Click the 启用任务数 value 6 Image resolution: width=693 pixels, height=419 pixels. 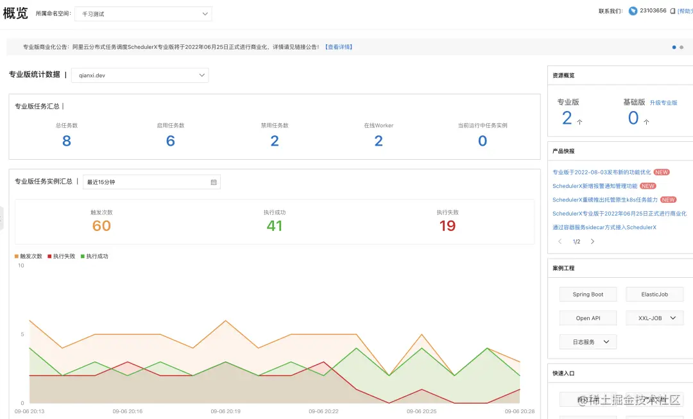(x=171, y=141)
